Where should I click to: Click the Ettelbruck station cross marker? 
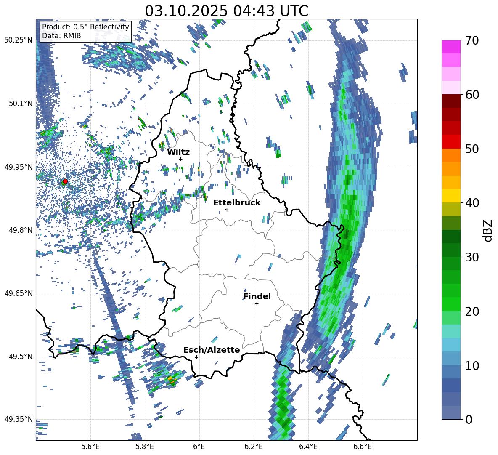pos(227,210)
